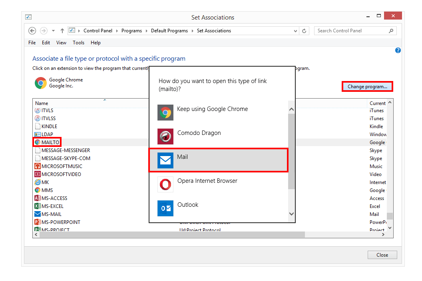Screen dimensions: 422x281
Task: Click iTunes default for ITVLS
Action: [x=376, y=111]
